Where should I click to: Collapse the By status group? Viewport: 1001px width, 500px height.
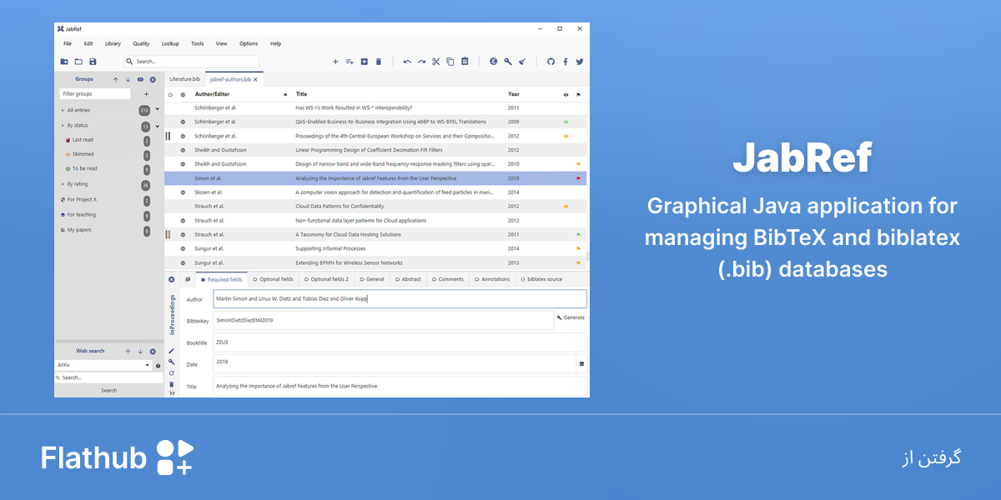click(x=63, y=126)
